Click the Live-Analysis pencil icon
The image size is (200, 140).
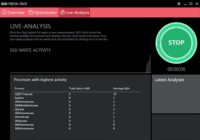point(62,12)
